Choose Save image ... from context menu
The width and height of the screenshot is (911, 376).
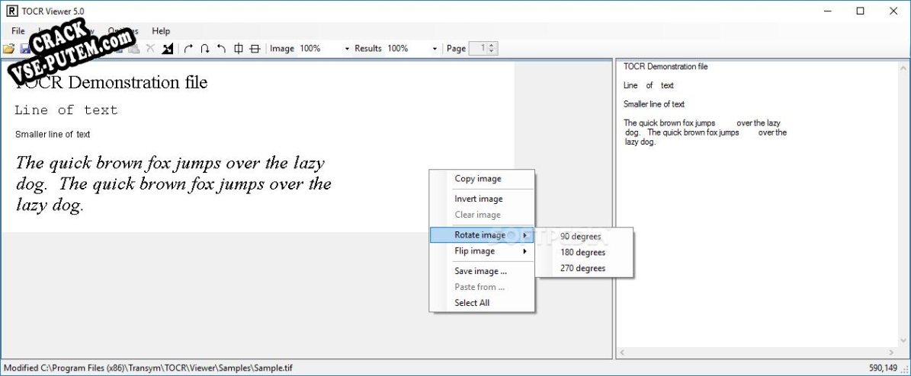[482, 271]
